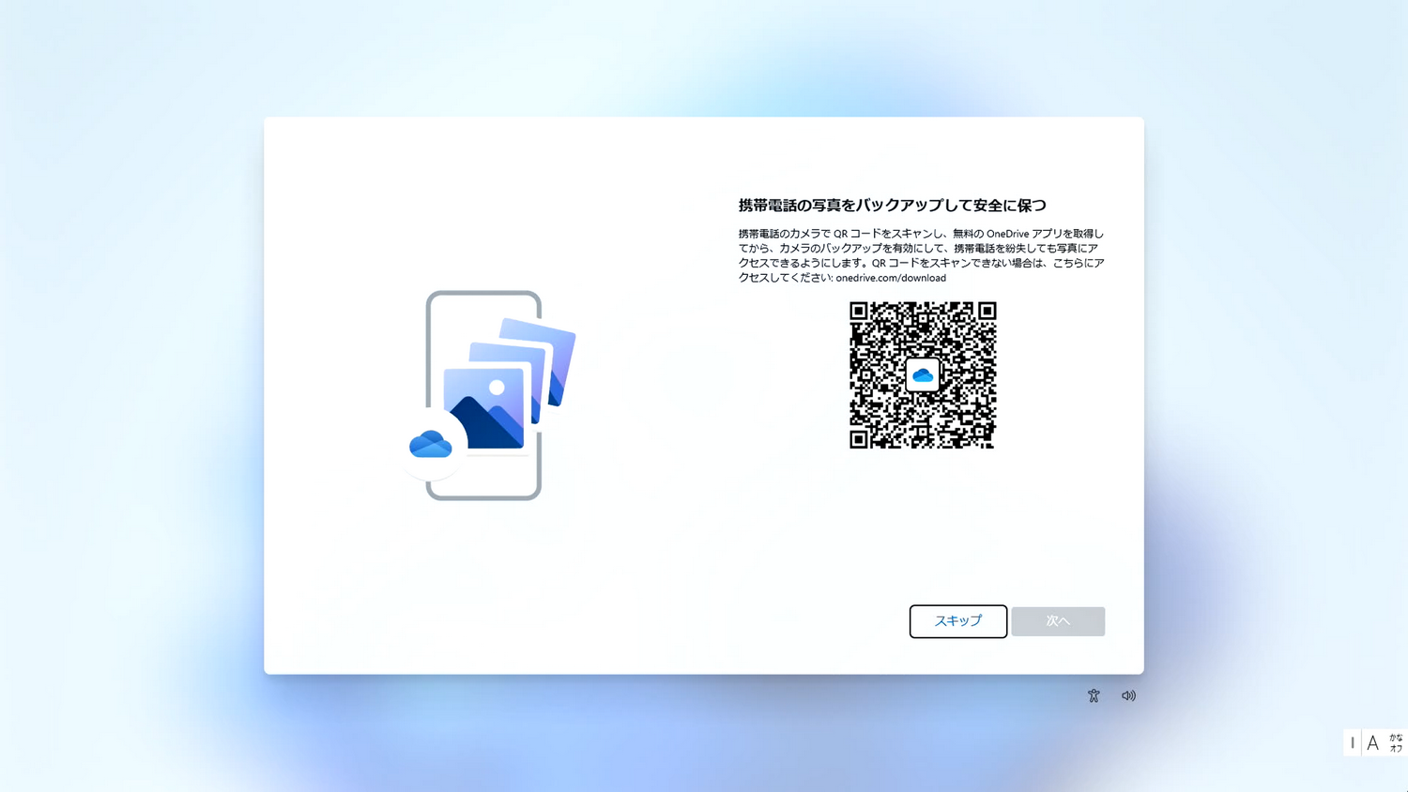Click the heading about backing up phone photos
The image size is (1408, 792).
[893, 205]
